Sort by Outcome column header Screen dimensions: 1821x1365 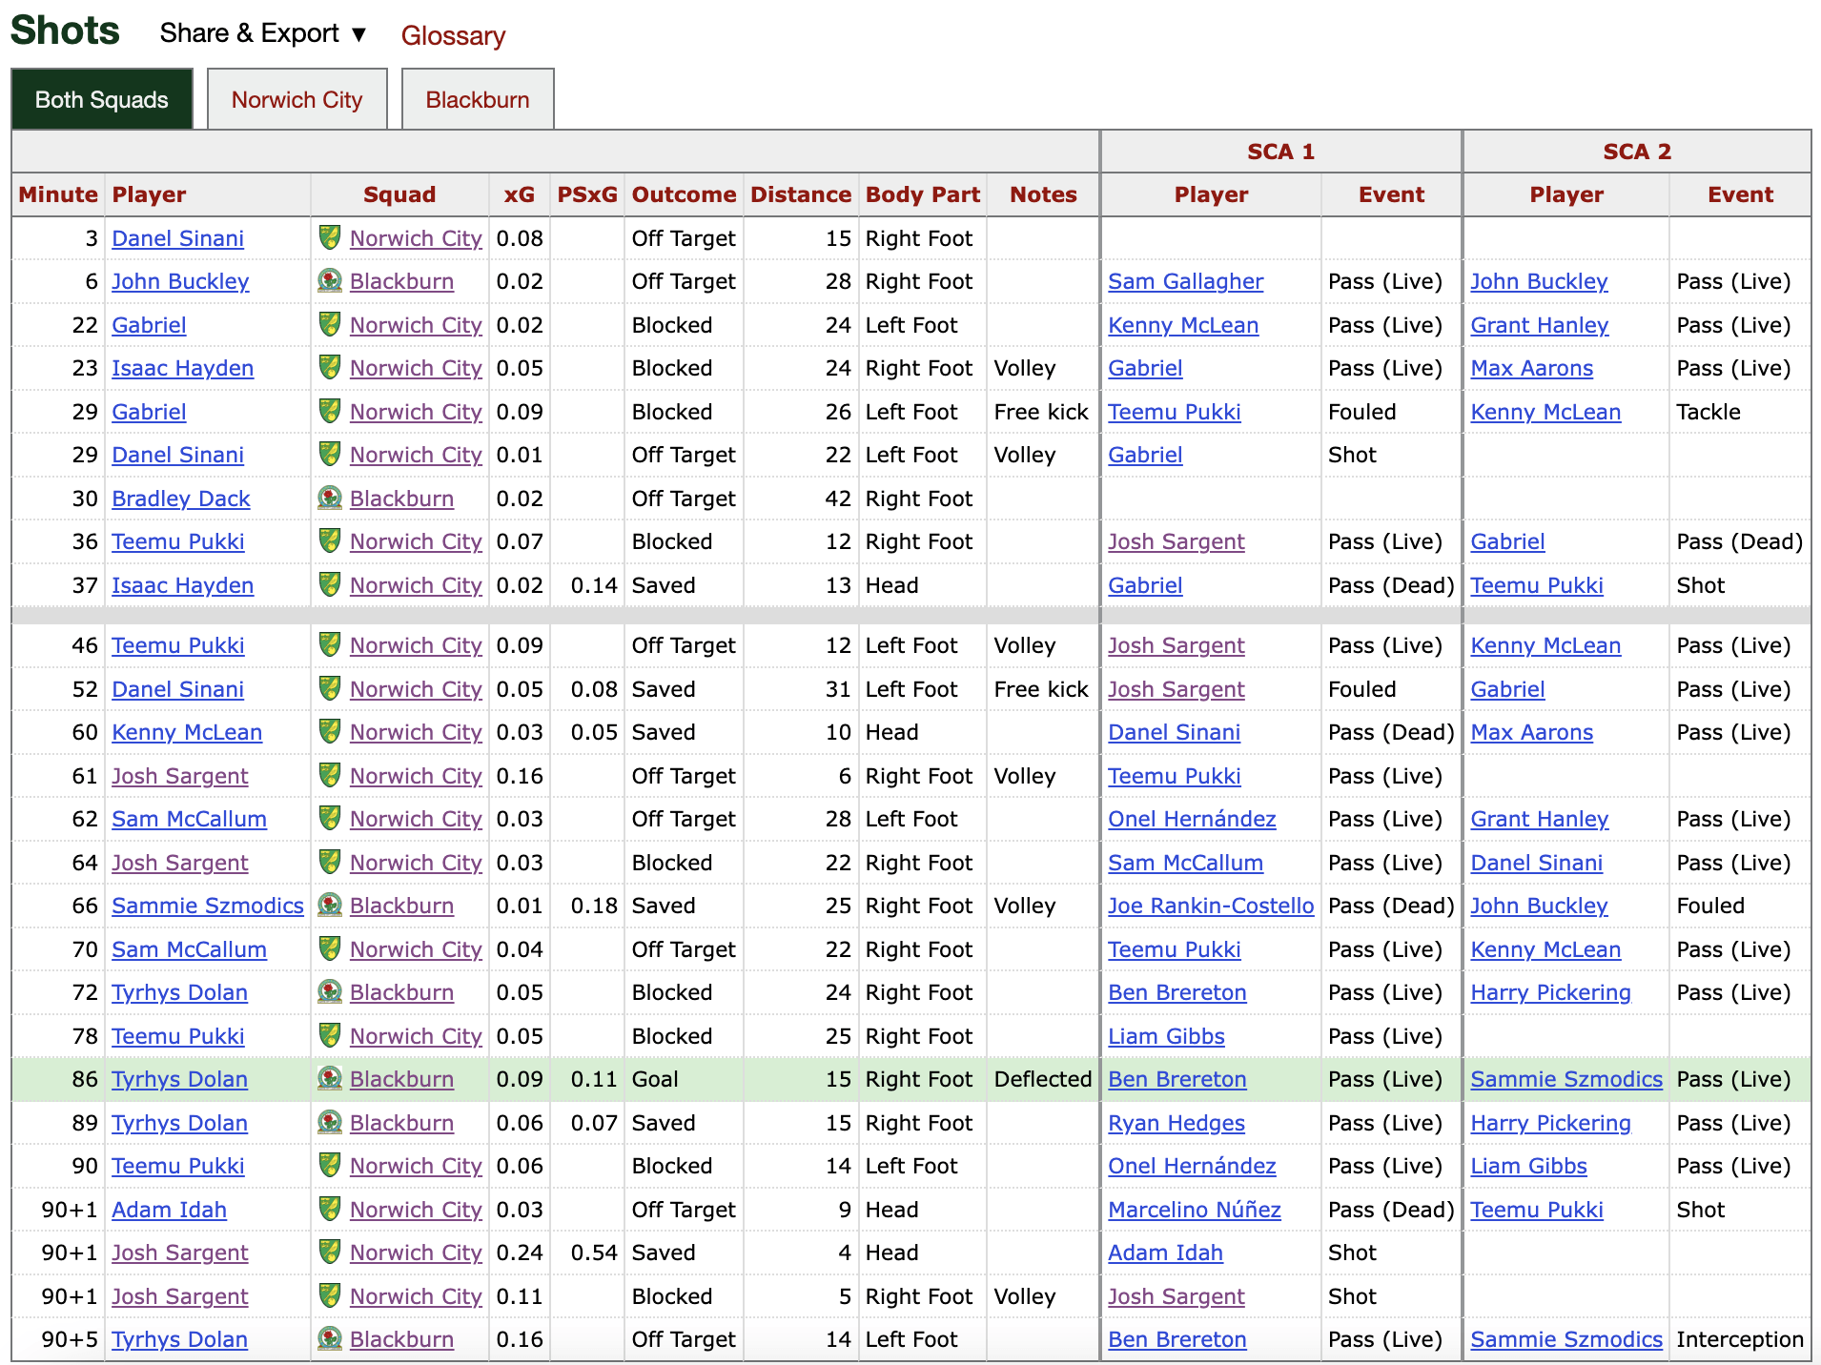(x=684, y=194)
